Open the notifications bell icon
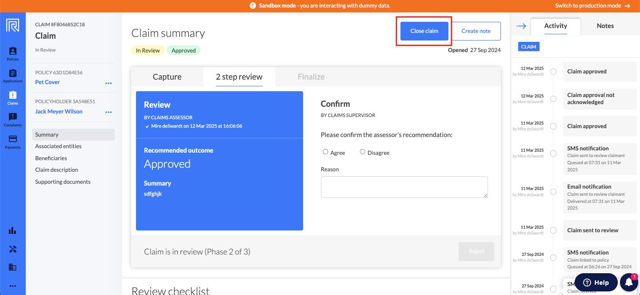 click(x=629, y=282)
